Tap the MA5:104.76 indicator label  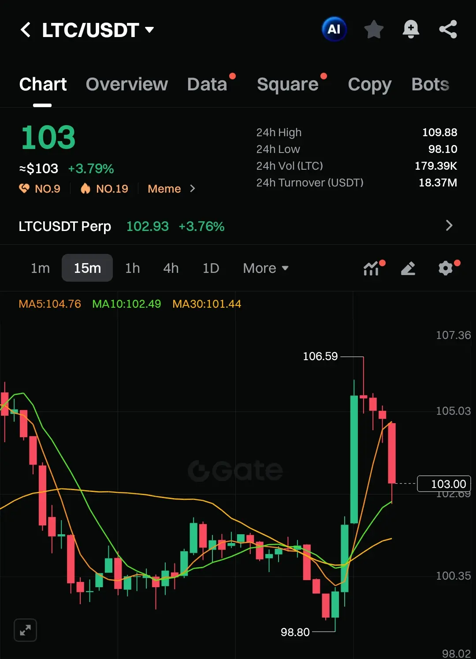pos(50,304)
